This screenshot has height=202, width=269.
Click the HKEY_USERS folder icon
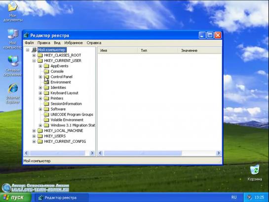[x=40, y=136]
